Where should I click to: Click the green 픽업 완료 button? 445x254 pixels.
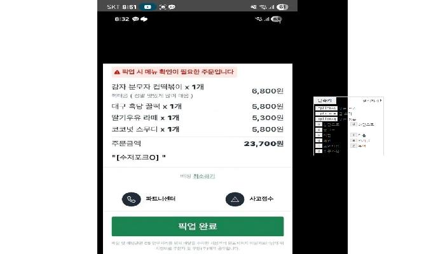[198, 226]
